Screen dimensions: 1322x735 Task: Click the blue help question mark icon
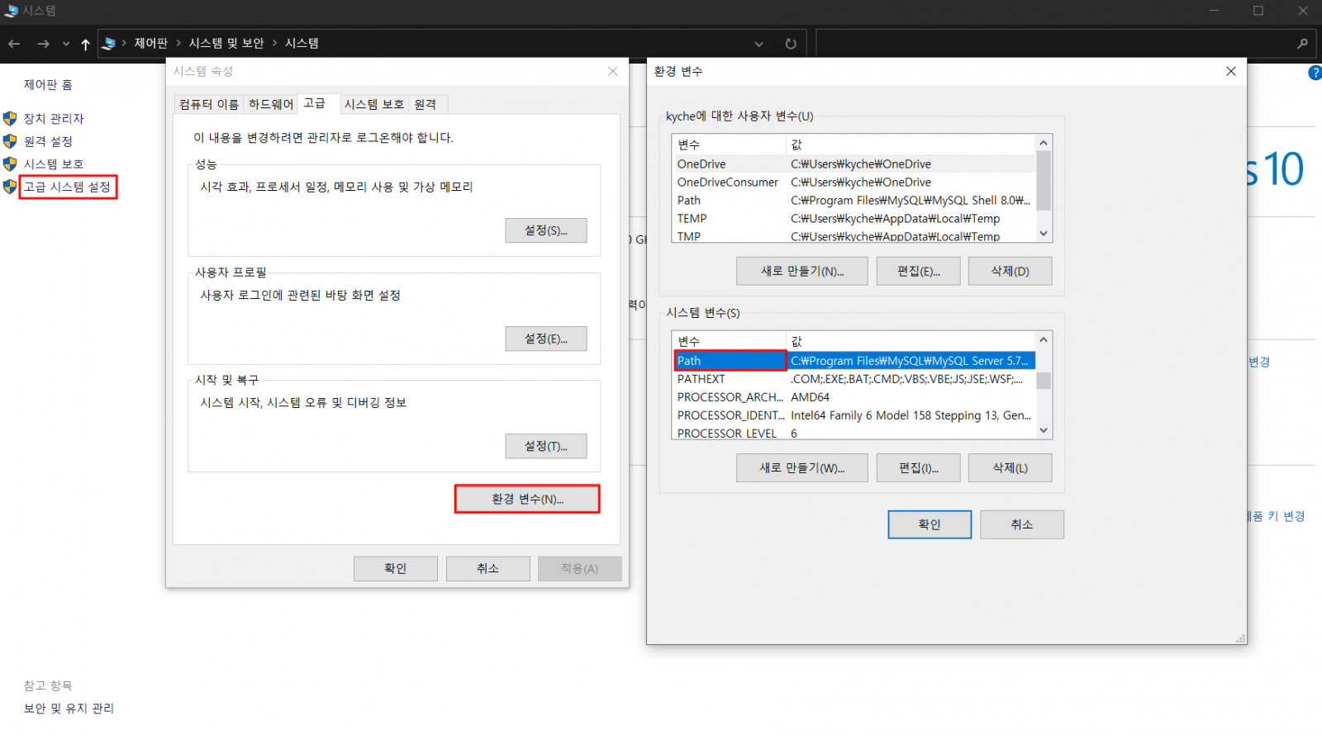pyautogui.click(x=1315, y=73)
